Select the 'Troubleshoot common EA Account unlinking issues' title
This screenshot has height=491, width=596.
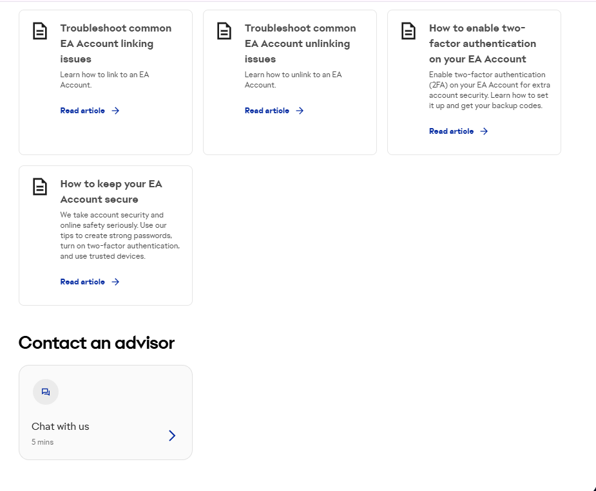click(x=300, y=44)
